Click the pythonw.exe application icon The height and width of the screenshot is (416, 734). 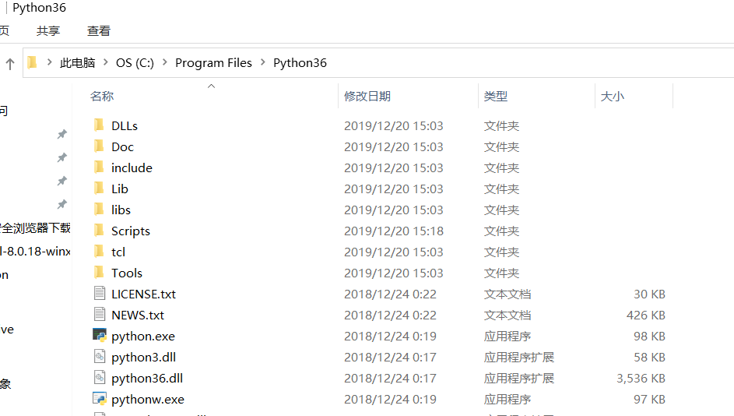coord(99,399)
